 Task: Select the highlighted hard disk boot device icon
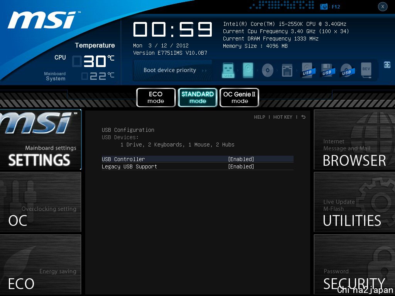(248, 70)
